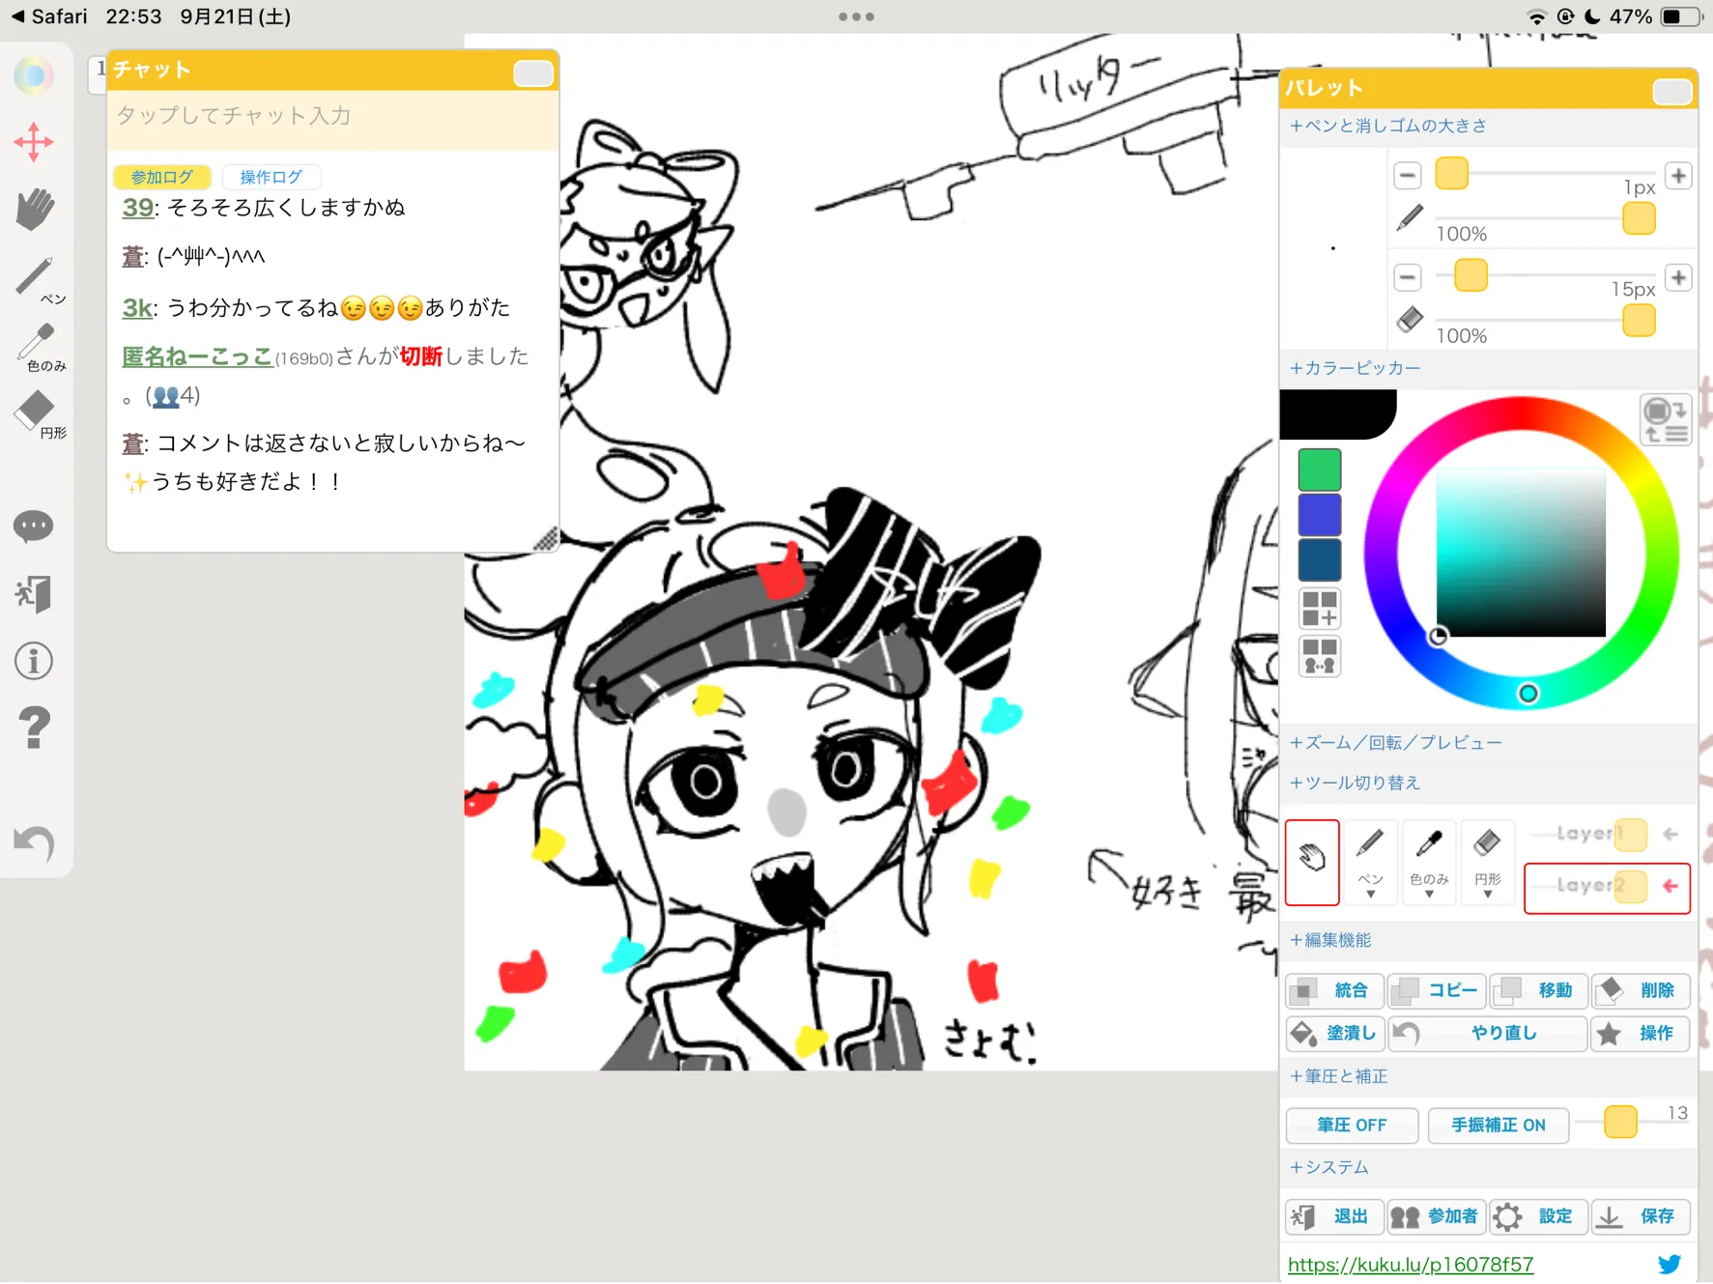Collapse the ツール切り替え section
1713x1284 pixels.
click(x=1355, y=783)
